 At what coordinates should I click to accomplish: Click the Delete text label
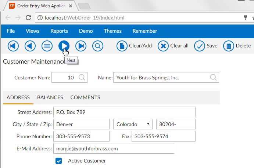[243, 46]
